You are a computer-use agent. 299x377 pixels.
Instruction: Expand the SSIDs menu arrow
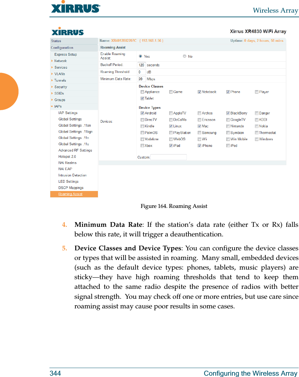pyautogui.click(x=52, y=93)
